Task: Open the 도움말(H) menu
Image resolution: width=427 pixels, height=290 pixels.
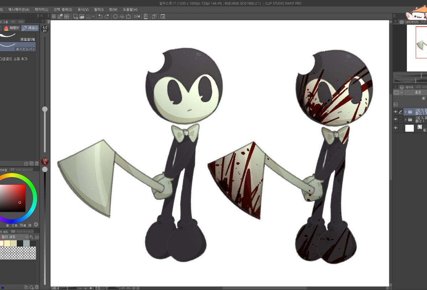Action: 130,10
